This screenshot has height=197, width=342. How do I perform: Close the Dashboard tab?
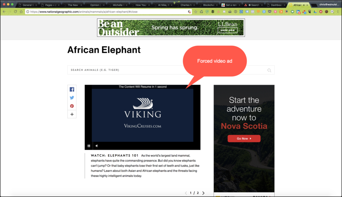pos(285,5)
